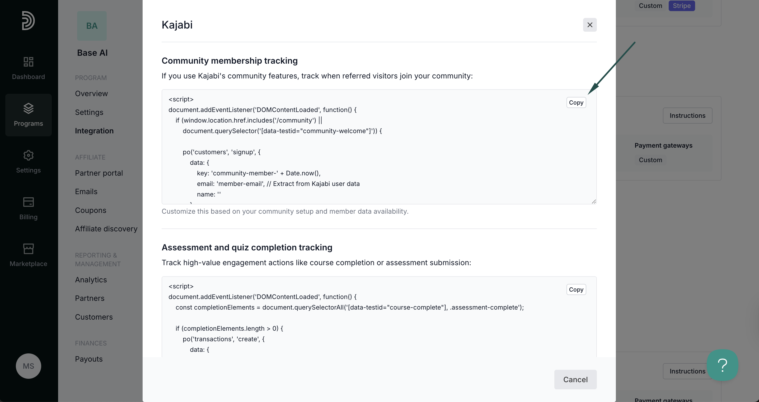Open the help question mark bubble
759x402 pixels.
pos(723,365)
